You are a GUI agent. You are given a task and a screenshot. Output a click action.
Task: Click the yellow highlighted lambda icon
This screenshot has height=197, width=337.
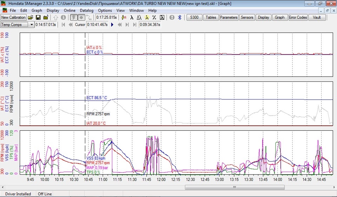(x=147, y=18)
